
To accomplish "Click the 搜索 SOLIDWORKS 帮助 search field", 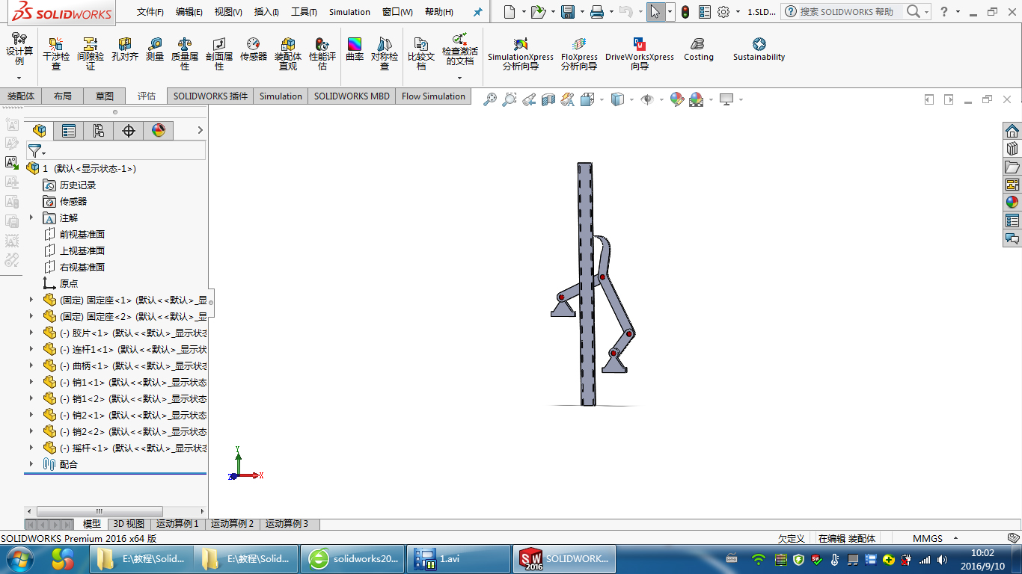I will tap(846, 12).
